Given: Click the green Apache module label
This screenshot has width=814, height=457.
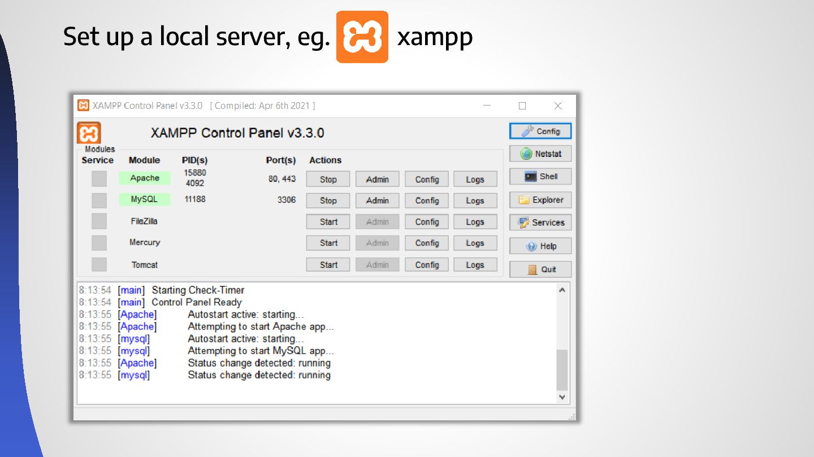Looking at the screenshot, I should (x=145, y=178).
